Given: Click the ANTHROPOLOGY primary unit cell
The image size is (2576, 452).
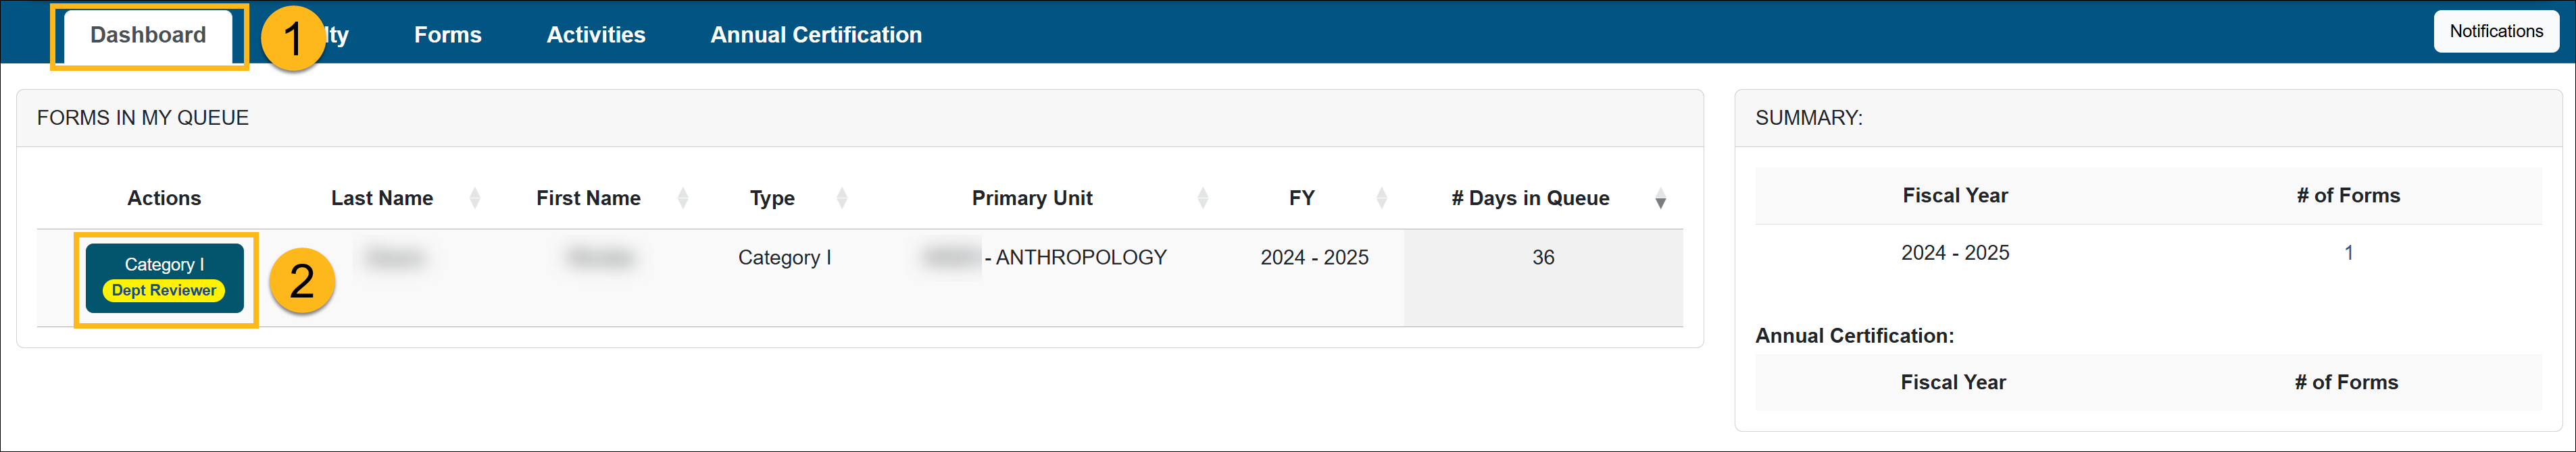Looking at the screenshot, I should pyautogui.click(x=1079, y=258).
